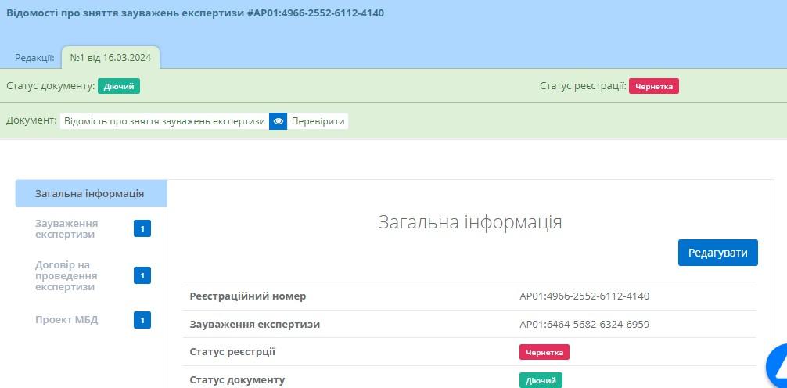Click the count badge next to Проект МБД

tap(142, 319)
